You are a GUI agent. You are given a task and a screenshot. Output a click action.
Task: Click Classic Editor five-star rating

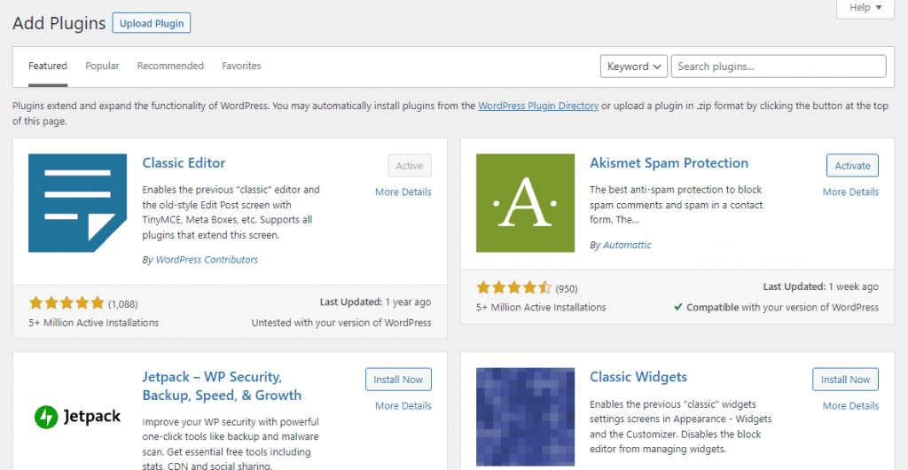(67, 302)
